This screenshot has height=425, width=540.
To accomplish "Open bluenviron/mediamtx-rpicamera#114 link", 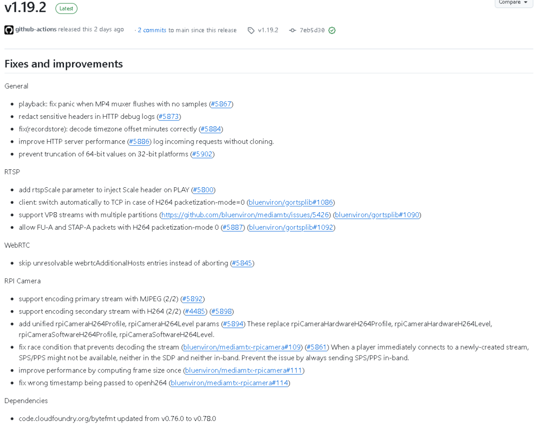I will (x=229, y=383).
